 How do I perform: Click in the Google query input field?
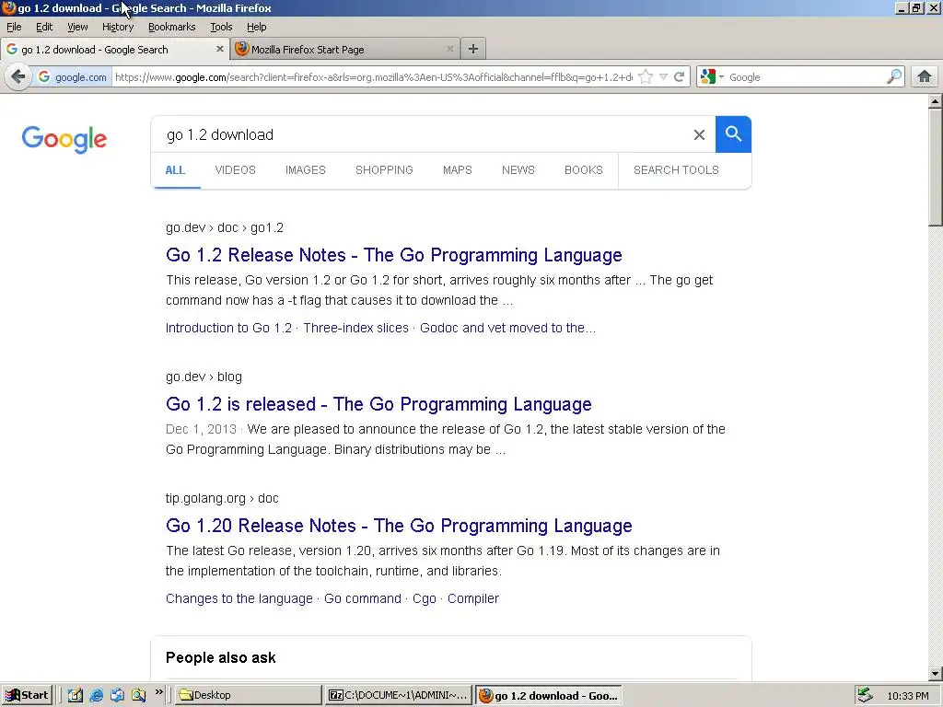(421, 134)
